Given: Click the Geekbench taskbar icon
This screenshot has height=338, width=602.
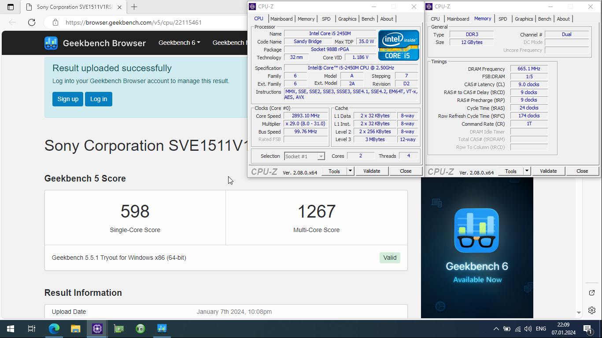Looking at the screenshot, I should click(x=162, y=329).
